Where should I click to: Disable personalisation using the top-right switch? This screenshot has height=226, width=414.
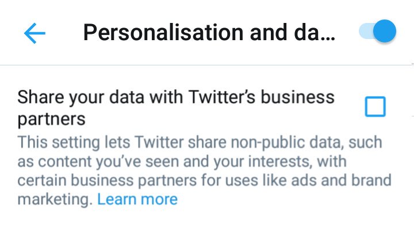378,31
